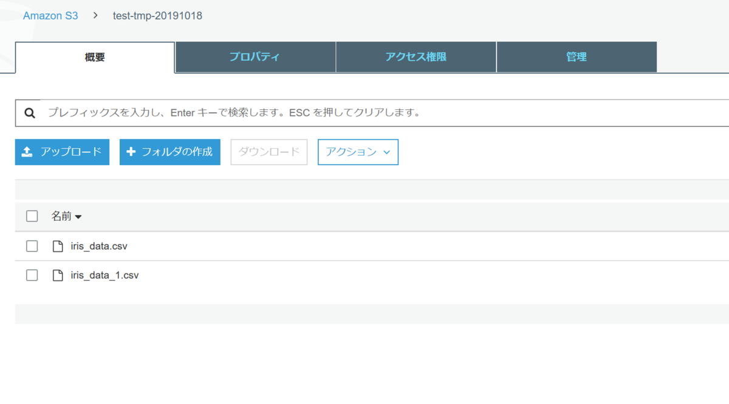The width and height of the screenshot is (729, 404).
Task: Open the iris_data.csv object
Action: pos(99,246)
